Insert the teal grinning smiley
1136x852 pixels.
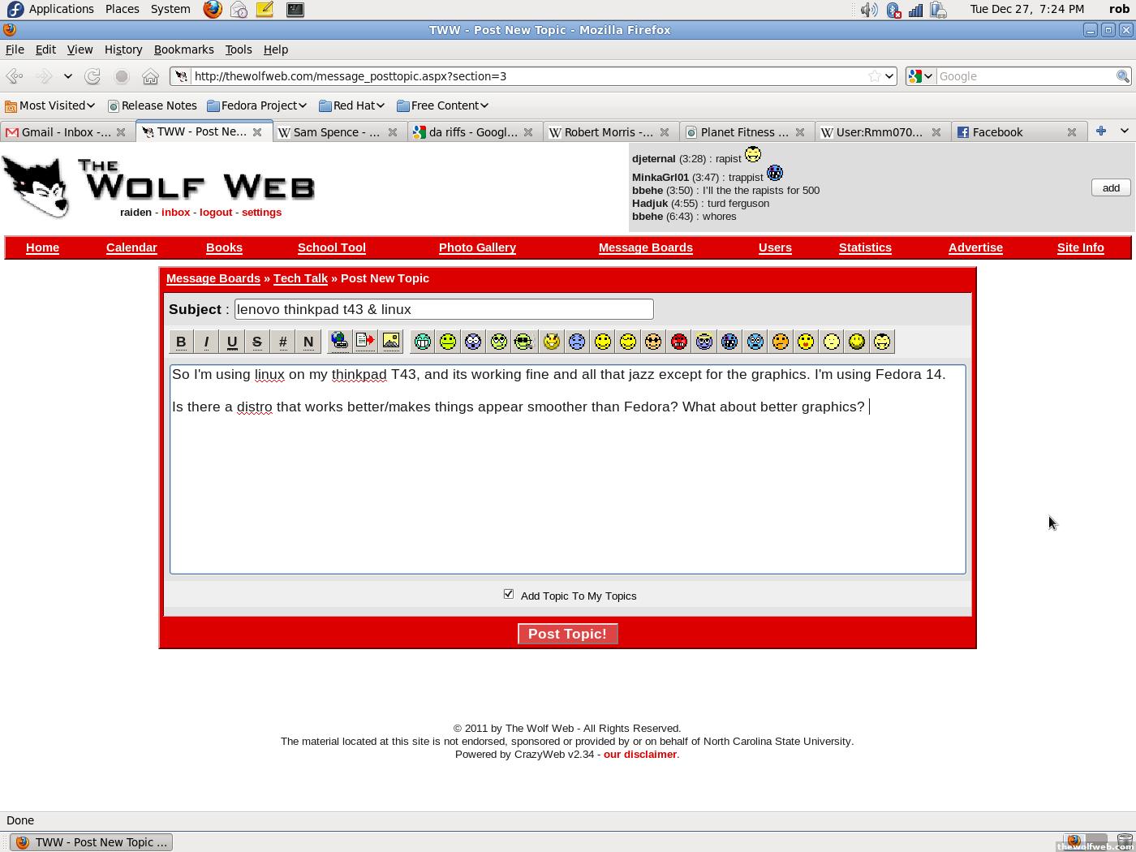tap(422, 342)
